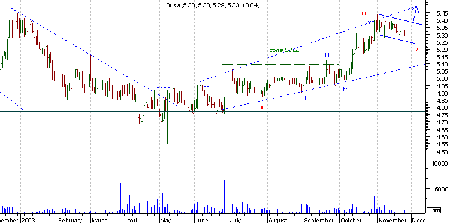Select the "July" month label
This screenshot has height=223, width=450.
[x=235, y=221]
